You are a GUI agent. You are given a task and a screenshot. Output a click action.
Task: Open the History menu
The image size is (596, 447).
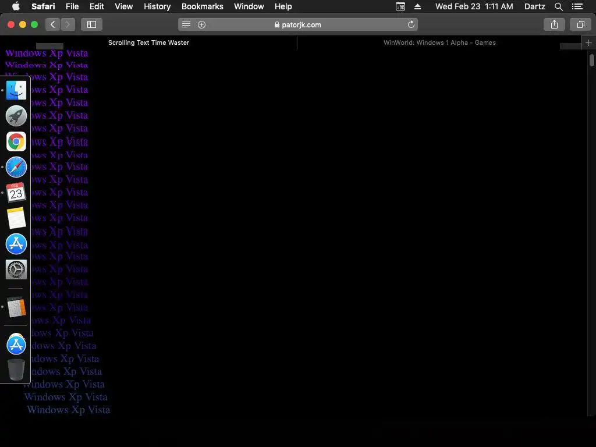tap(157, 6)
